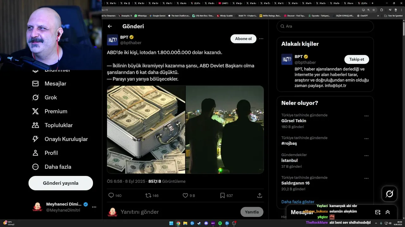This screenshot has width=405, height=227.
Task: Open Tüm Yer İşaretleri folder
Action: click(x=393, y=16)
